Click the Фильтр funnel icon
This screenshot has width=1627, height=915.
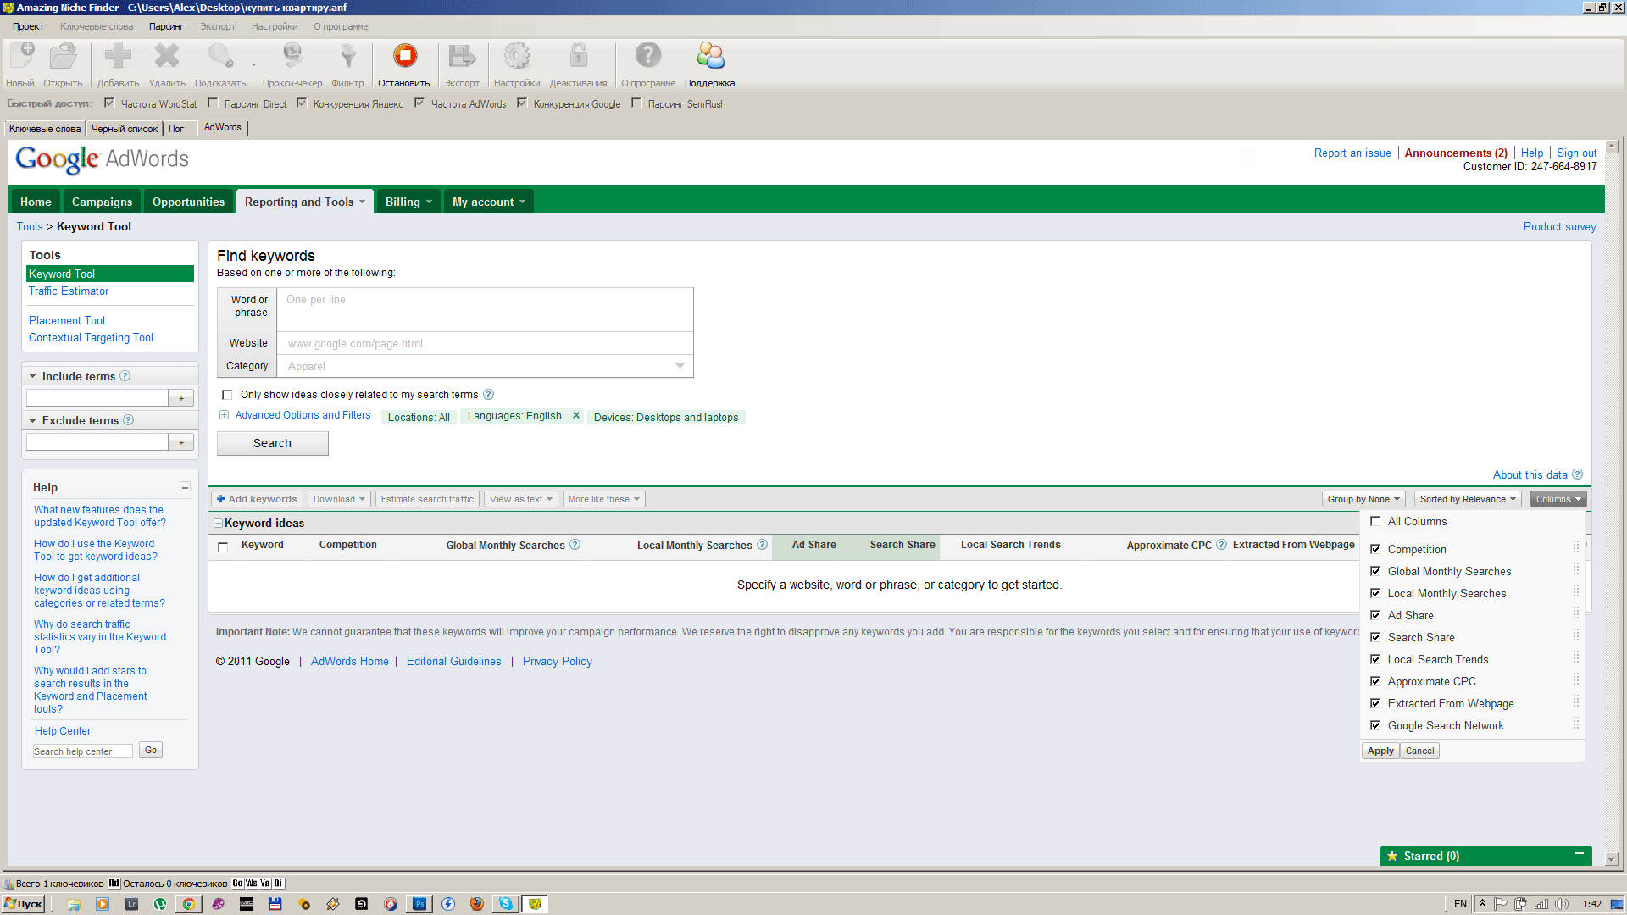pos(347,57)
